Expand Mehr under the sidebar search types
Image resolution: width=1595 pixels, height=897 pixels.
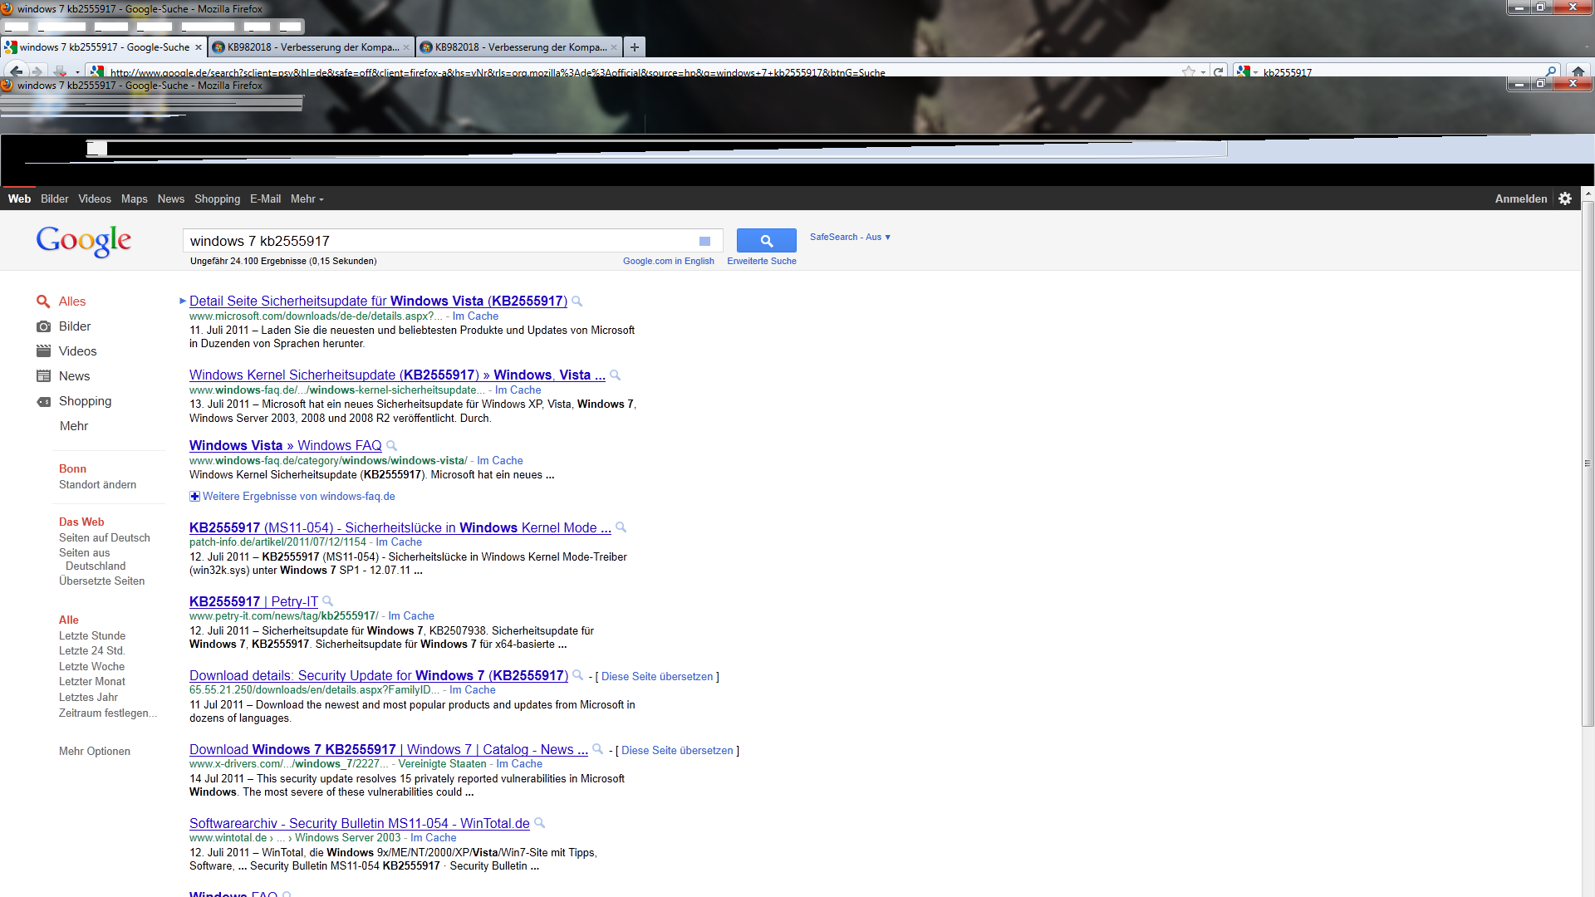coord(74,426)
